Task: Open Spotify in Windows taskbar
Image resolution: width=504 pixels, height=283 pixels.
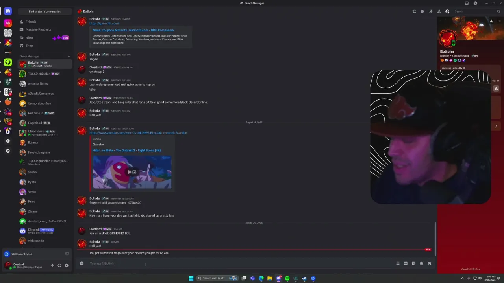Action: pos(287,278)
